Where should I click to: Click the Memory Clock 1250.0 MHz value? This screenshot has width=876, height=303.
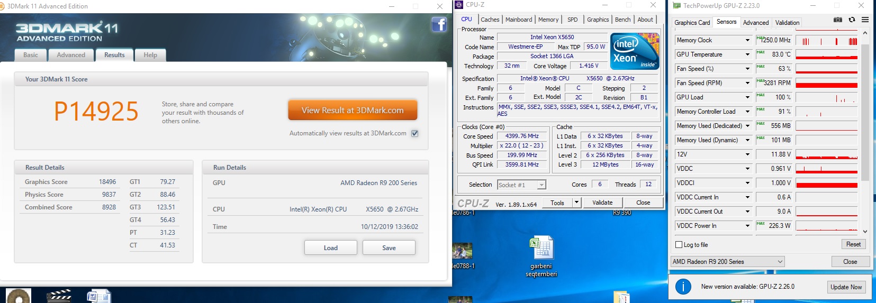(x=776, y=40)
